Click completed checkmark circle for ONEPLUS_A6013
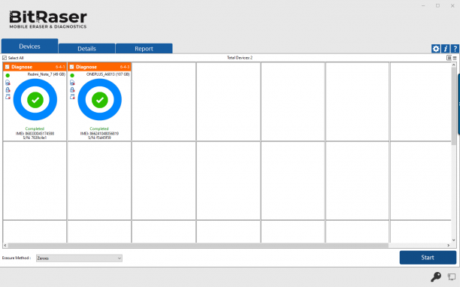Image resolution: width=460 pixels, height=287 pixels. tap(100, 100)
